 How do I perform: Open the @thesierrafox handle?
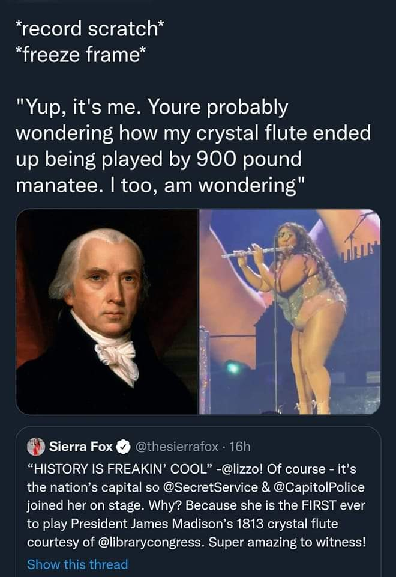[x=177, y=447]
